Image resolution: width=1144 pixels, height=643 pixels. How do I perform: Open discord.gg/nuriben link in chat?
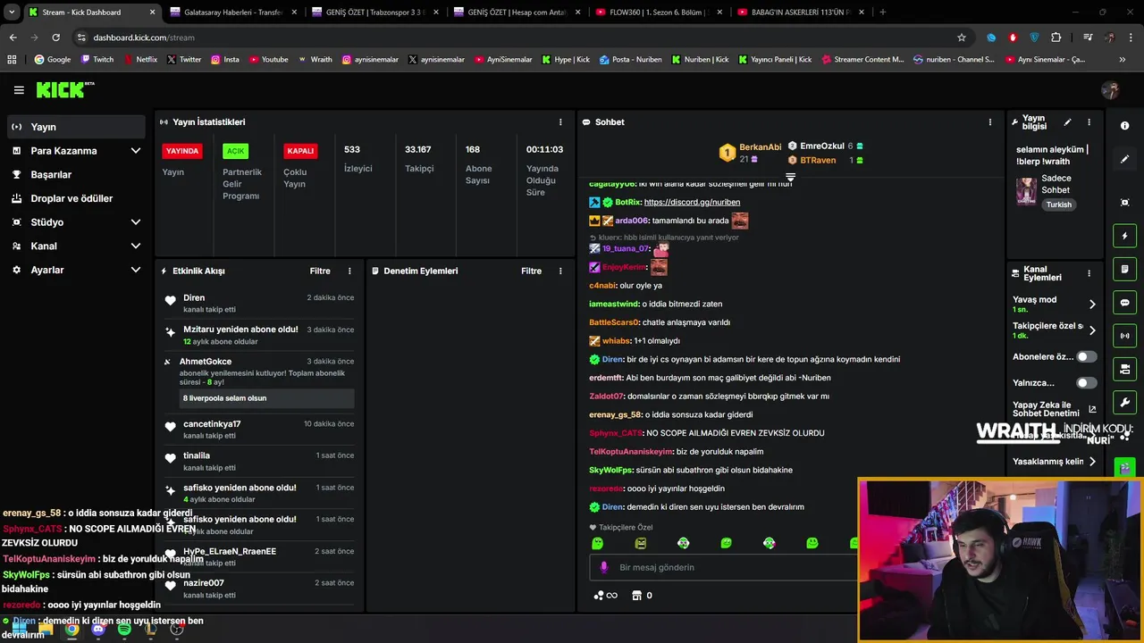pos(692,203)
